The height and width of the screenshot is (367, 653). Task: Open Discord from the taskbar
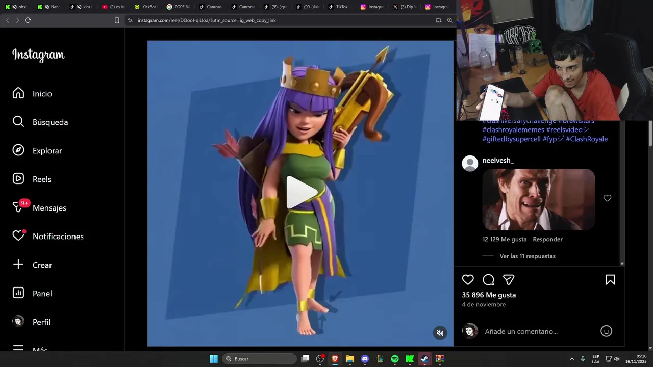(x=365, y=359)
